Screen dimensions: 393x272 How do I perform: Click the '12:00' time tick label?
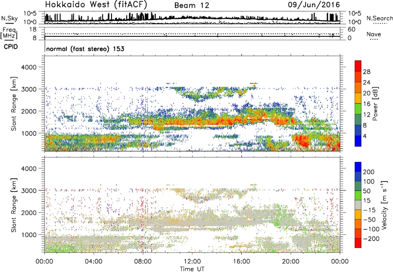(192, 262)
